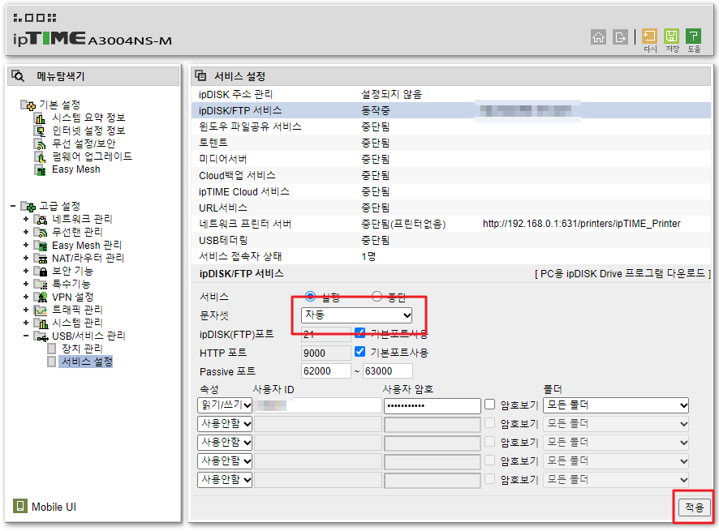Open the 읽기/쓰기 attribute dropdown
The width and height of the screenshot is (719, 531).
225,405
